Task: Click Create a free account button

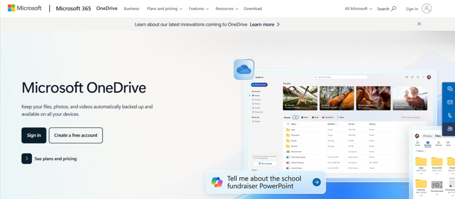Action: (x=76, y=135)
